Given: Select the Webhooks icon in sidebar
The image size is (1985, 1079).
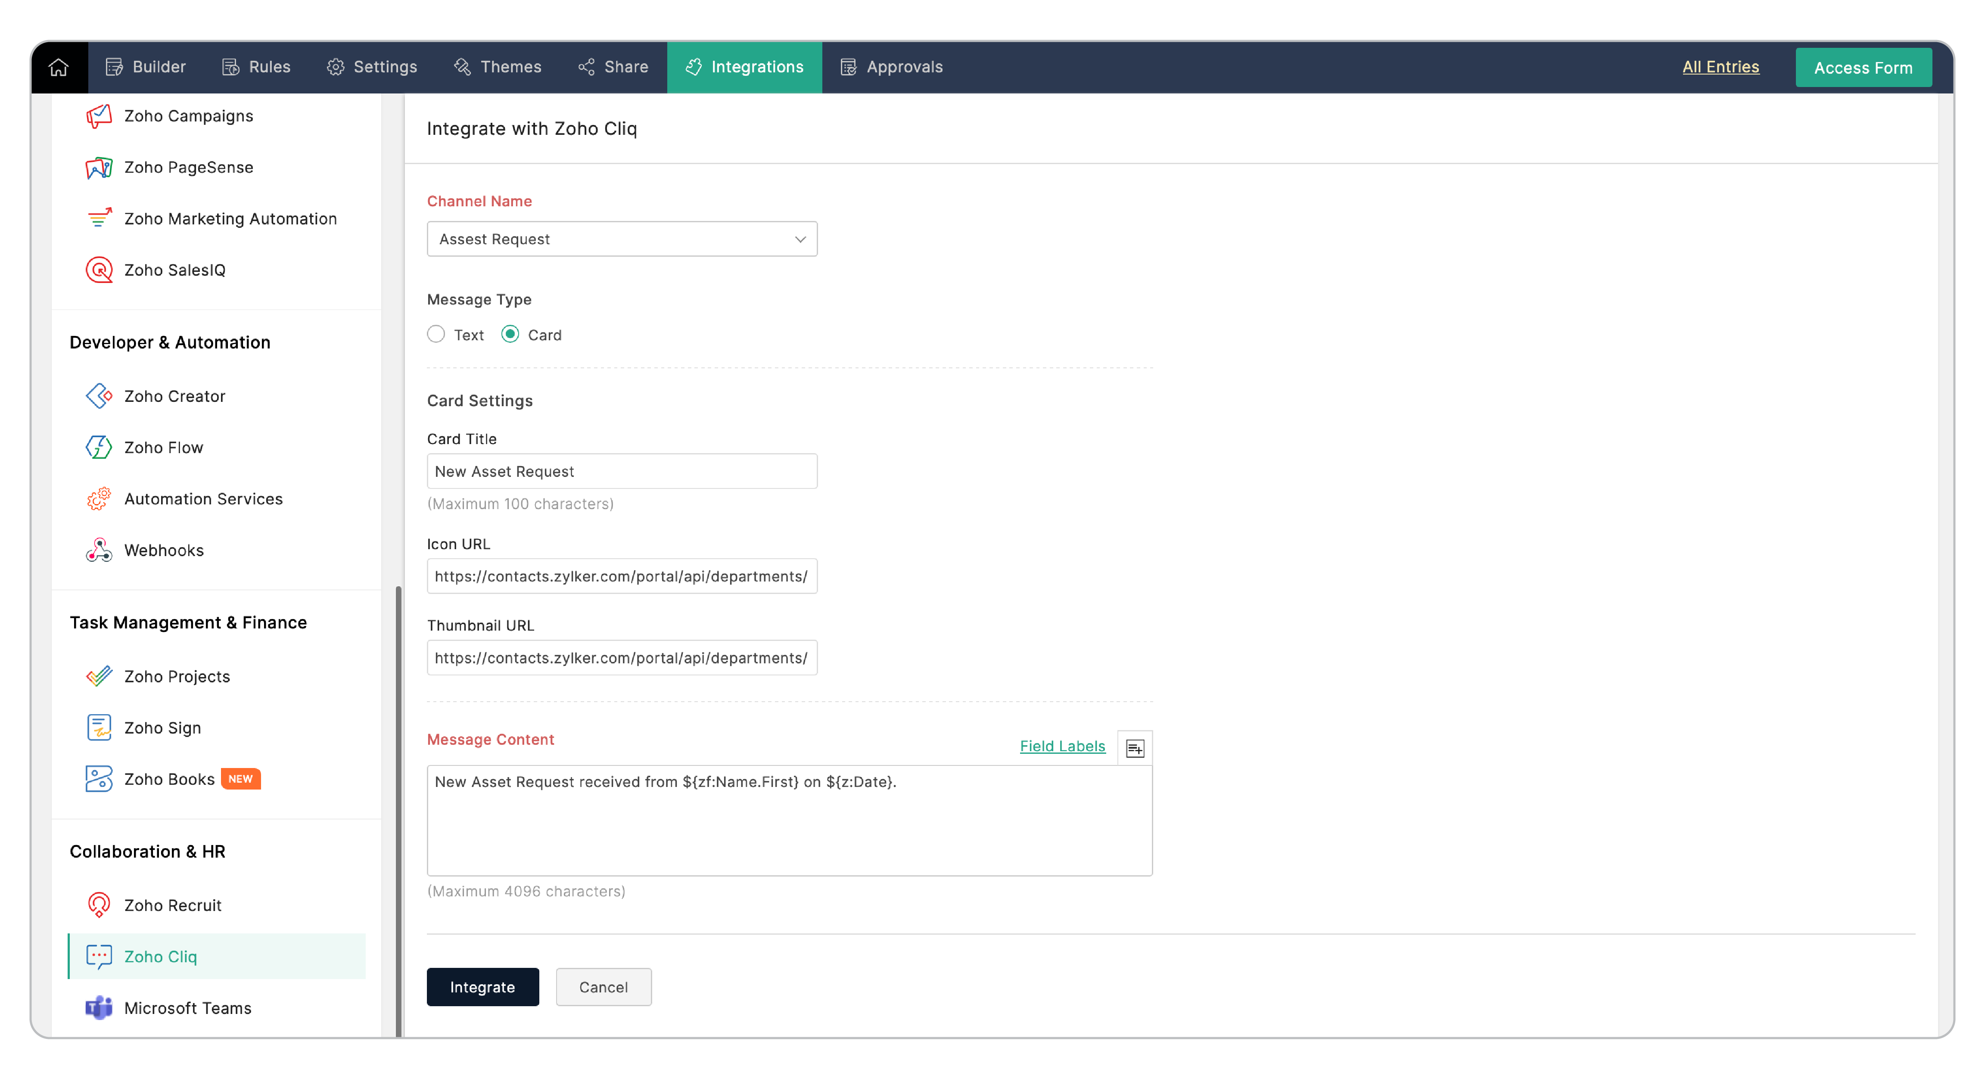Looking at the screenshot, I should coord(99,550).
